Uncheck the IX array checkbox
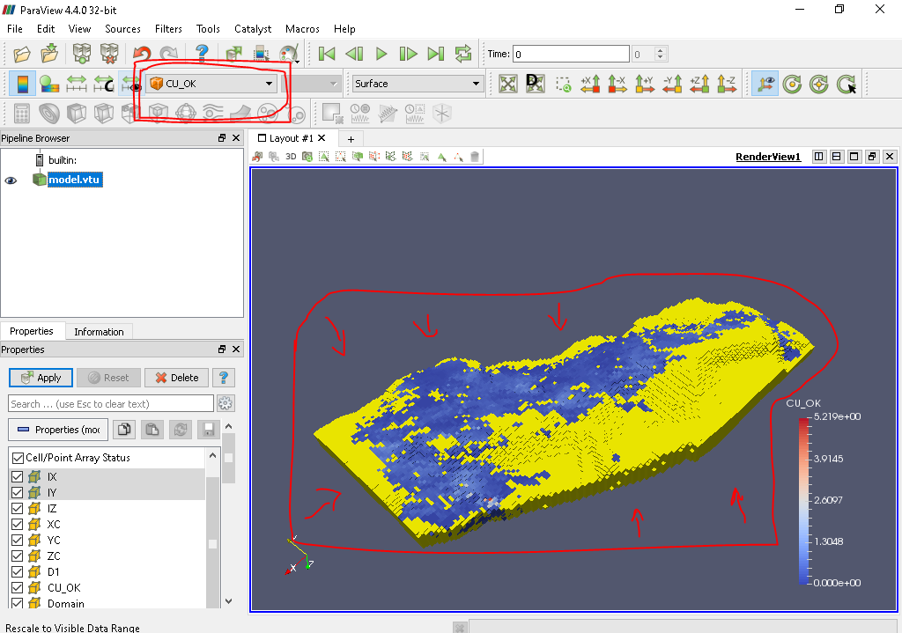This screenshot has width=902, height=633. pyautogui.click(x=18, y=476)
